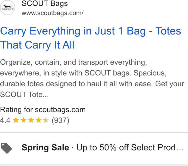Click the SCOUT dog logo icon

pos(8,8)
